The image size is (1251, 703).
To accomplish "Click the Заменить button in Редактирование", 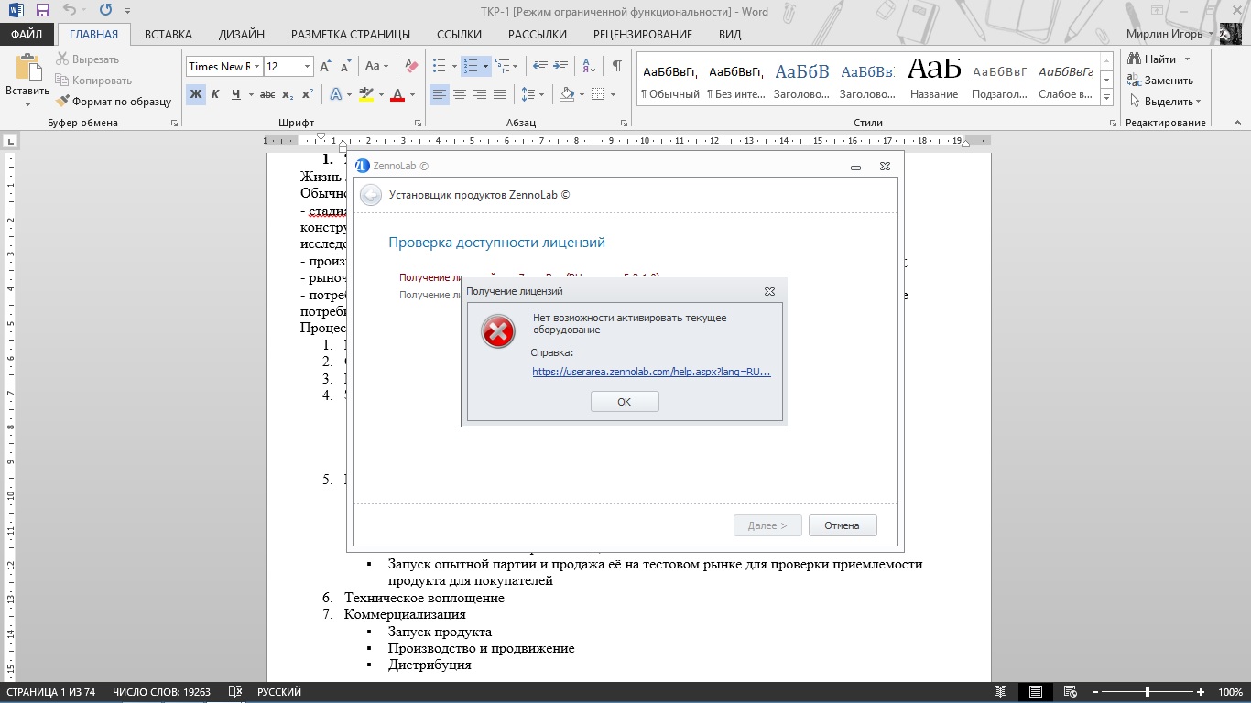I will click(1160, 81).
